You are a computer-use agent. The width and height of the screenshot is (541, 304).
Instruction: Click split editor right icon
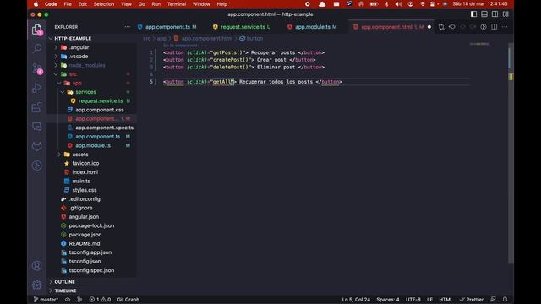(x=494, y=27)
